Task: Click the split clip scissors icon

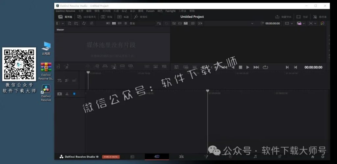Action: click(67, 94)
